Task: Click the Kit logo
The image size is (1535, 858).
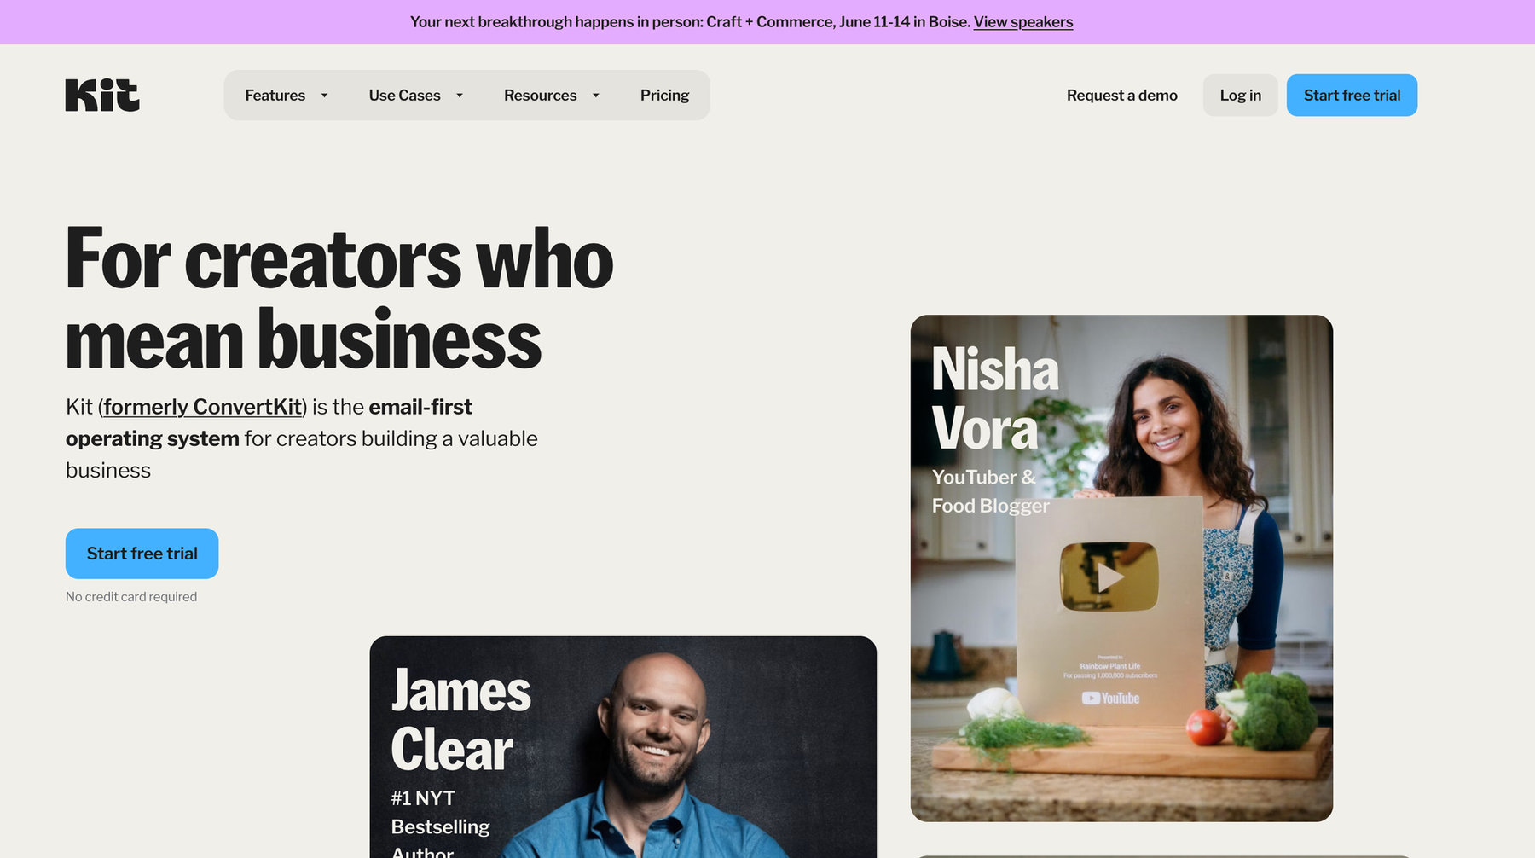Action: click(x=102, y=96)
